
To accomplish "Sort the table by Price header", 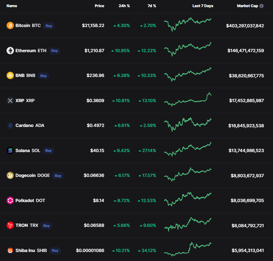I will [99, 6].
